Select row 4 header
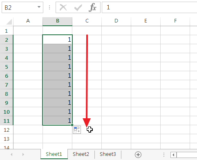 pos(7,58)
